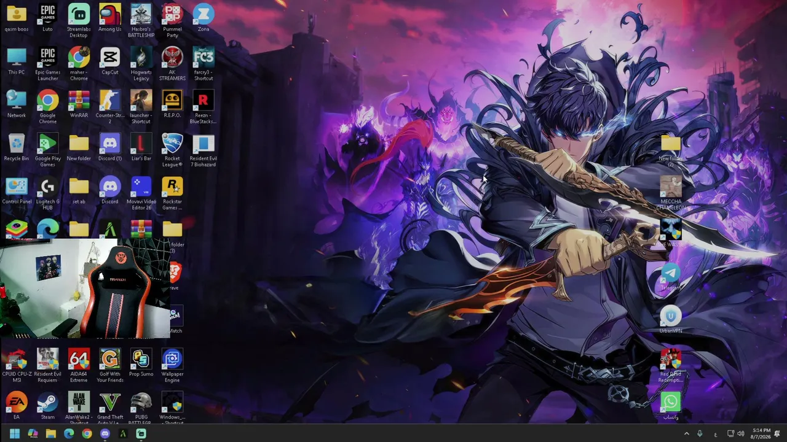This screenshot has width=787, height=442.
Task: Switch to Google Chrome in the taskbar
Action: pyautogui.click(x=87, y=434)
